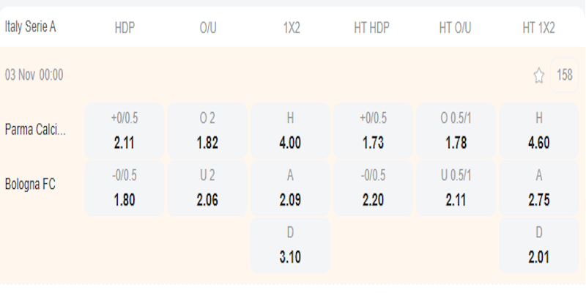Screen dimensions: 586x293
Task: Star this match as a favorite
Action: [539, 75]
